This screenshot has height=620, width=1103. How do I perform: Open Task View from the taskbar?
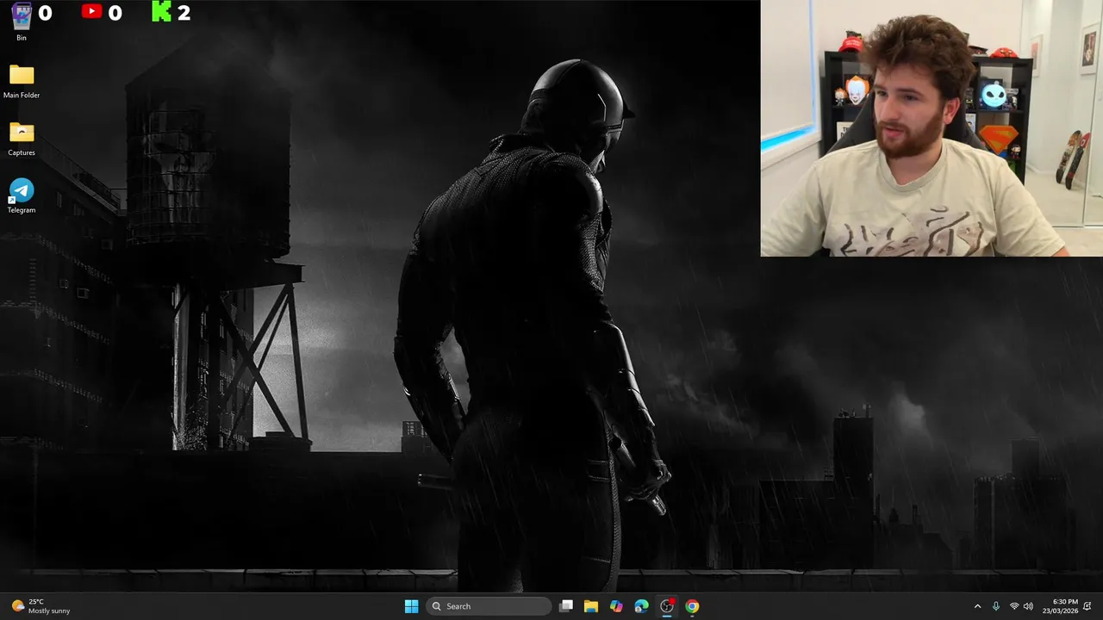click(x=566, y=606)
